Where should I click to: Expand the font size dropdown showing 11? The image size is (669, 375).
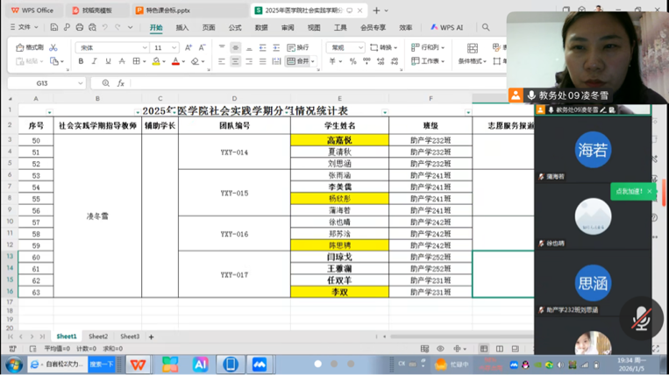click(165, 47)
